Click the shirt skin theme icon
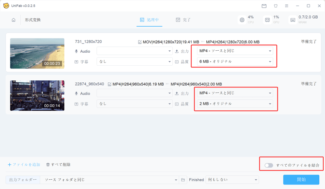Screen dimensions: 325x189 pyautogui.click(x=275, y=6)
